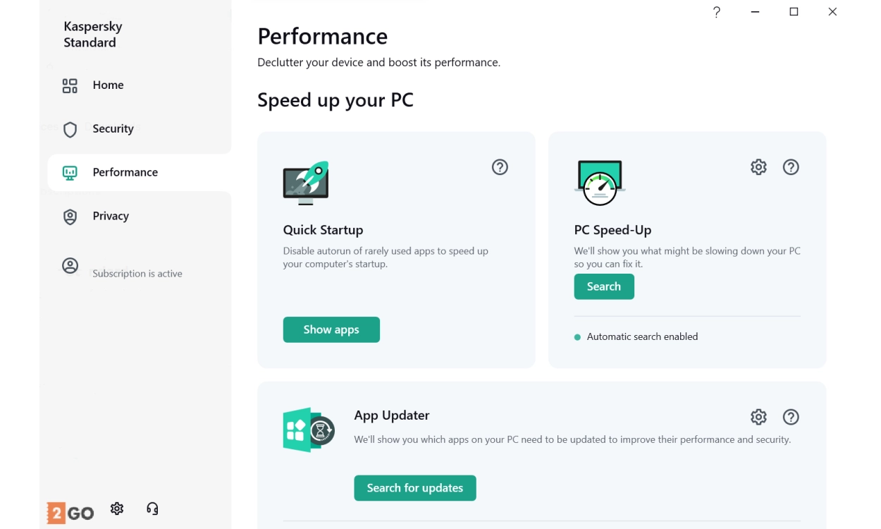
Task: Click the Subscription is active link
Action: coord(137,274)
